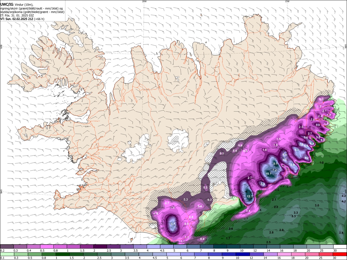This screenshot has width=347, height=260.
Task: Pick the light blue swatch at 4 in the upper legend
Action: [x=153, y=246]
